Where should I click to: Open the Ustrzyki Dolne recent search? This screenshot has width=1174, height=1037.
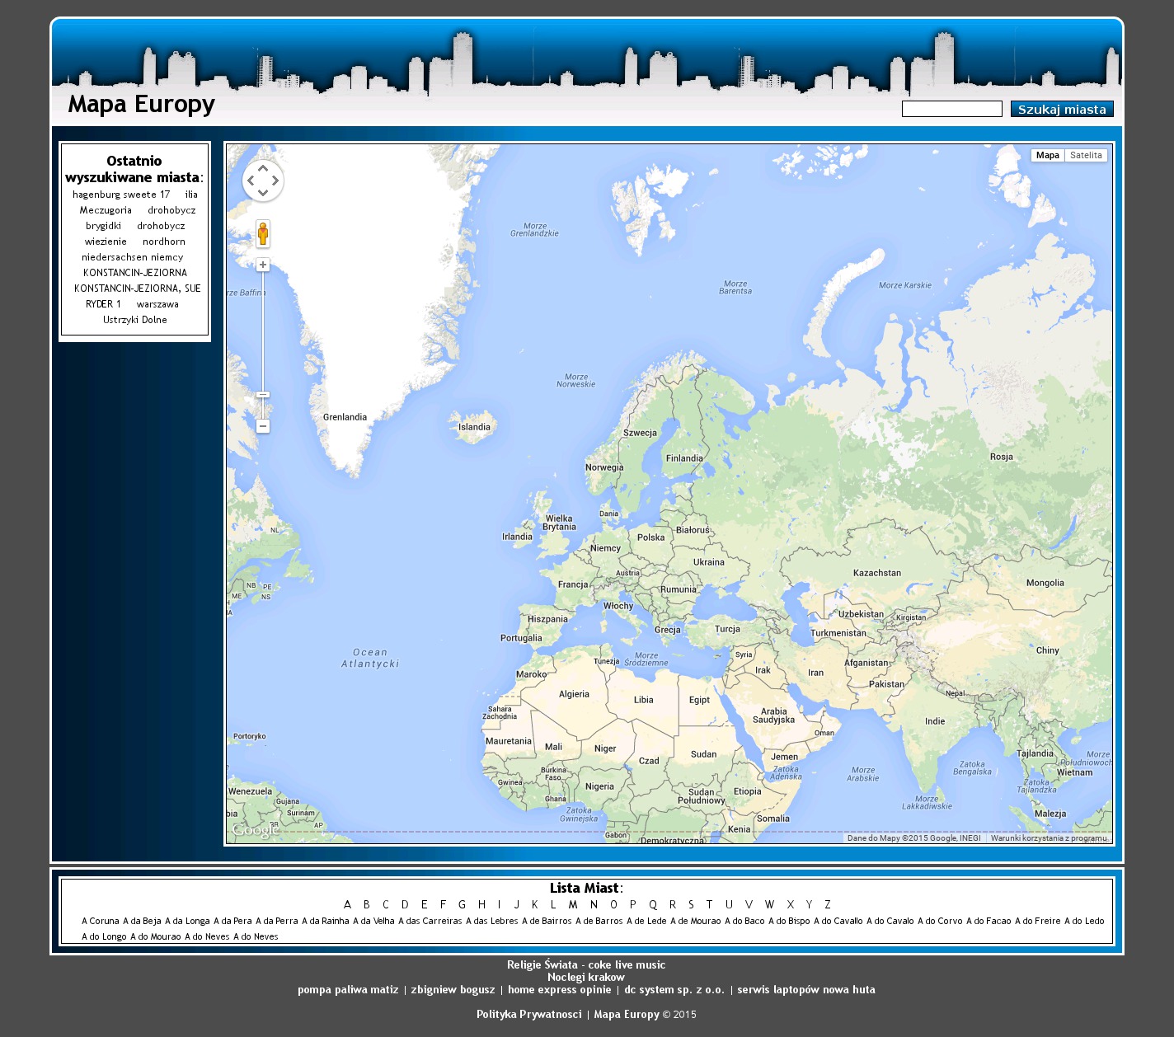[x=135, y=320]
